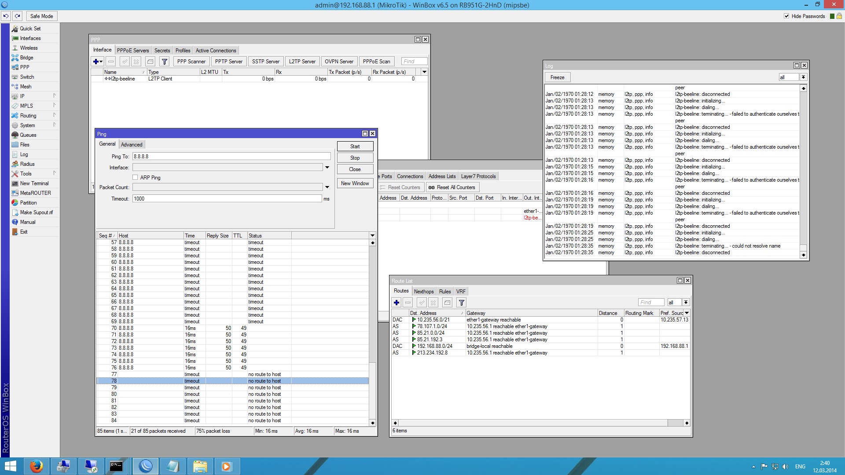Screen dimensions: 845x475
Task: Toggle Safe Mode button
Action: coord(42,16)
